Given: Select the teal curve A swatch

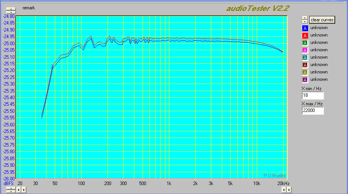Looking at the screenshot, I should click(x=305, y=58).
